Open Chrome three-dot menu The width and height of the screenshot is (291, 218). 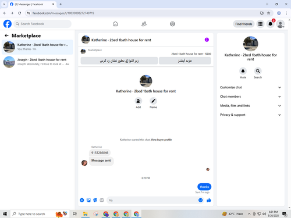point(286,13)
